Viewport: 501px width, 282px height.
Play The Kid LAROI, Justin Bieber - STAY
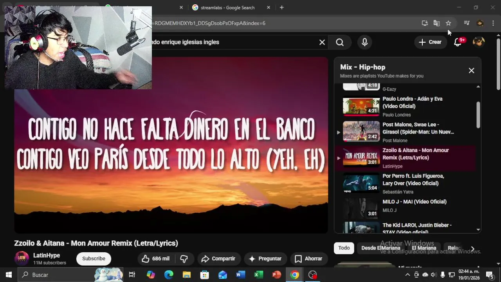(417, 228)
